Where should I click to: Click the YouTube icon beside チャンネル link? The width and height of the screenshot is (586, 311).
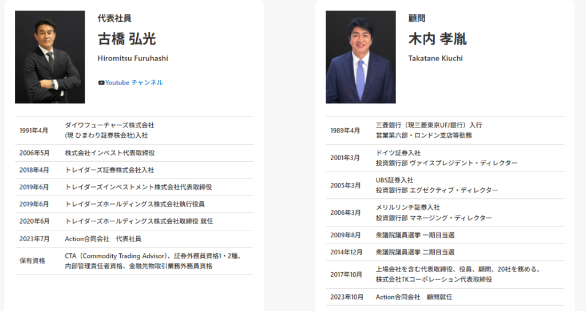pyautogui.click(x=101, y=83)
